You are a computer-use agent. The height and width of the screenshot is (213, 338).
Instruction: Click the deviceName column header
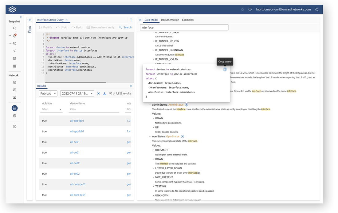[77, 103]
